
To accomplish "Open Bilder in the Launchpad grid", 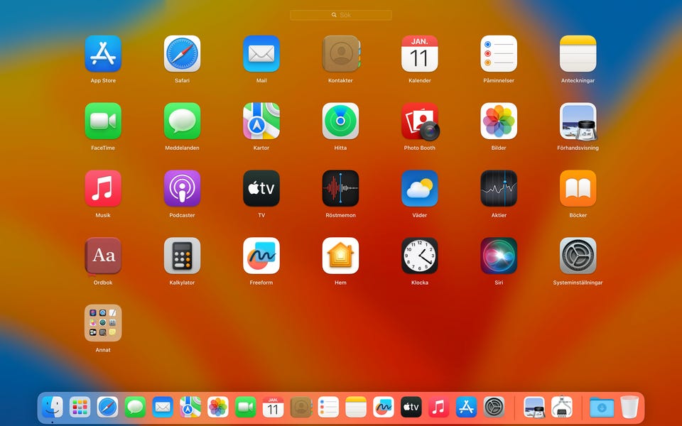I will point(499,121).
